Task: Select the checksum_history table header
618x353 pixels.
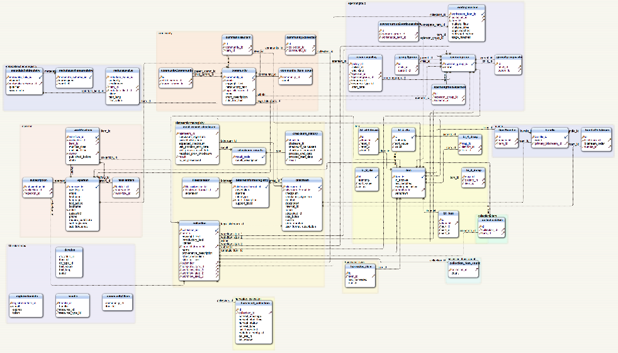Action: (x=303, y=133)
